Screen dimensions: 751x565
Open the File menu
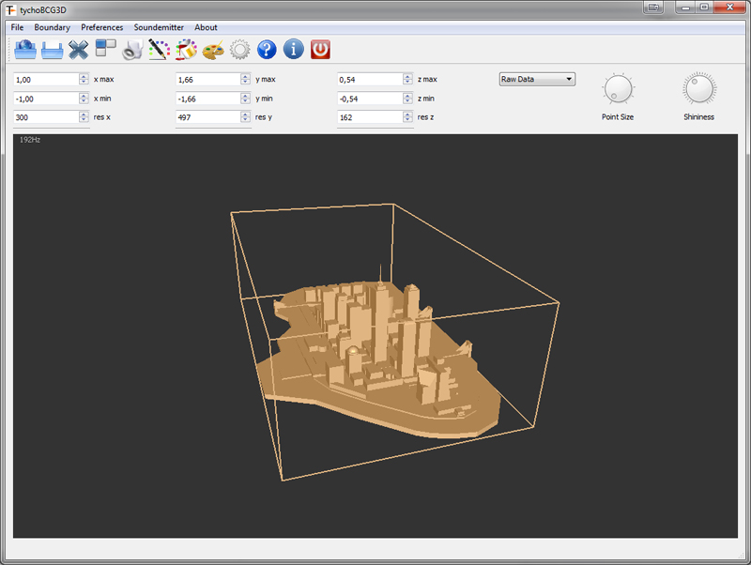point(18,27)
